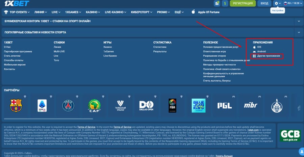The height and width of the screenshot is (157, 304).
Task: Click the Russian flag icon
Action: [x=285, y=3]
